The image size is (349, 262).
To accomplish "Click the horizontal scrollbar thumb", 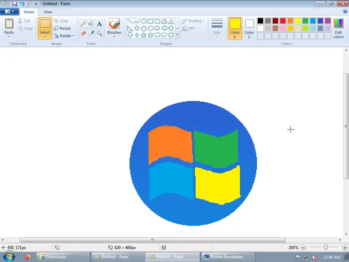I will tap(152, 240).
